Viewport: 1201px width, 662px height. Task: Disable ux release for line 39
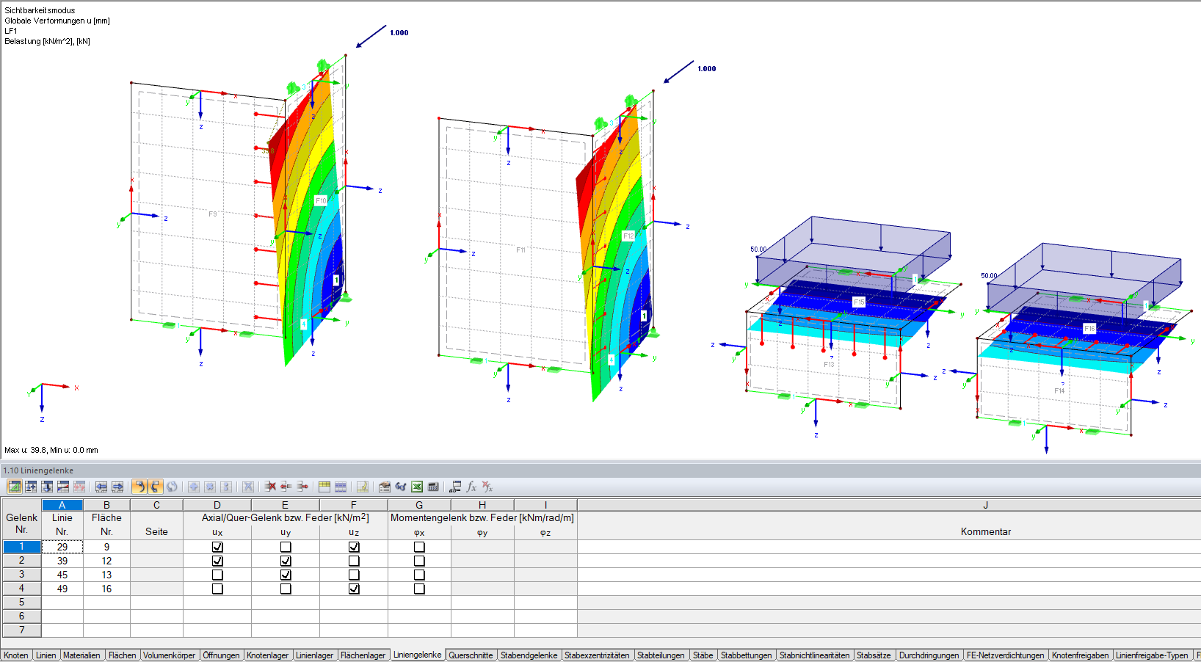click(x=217, y=561)
